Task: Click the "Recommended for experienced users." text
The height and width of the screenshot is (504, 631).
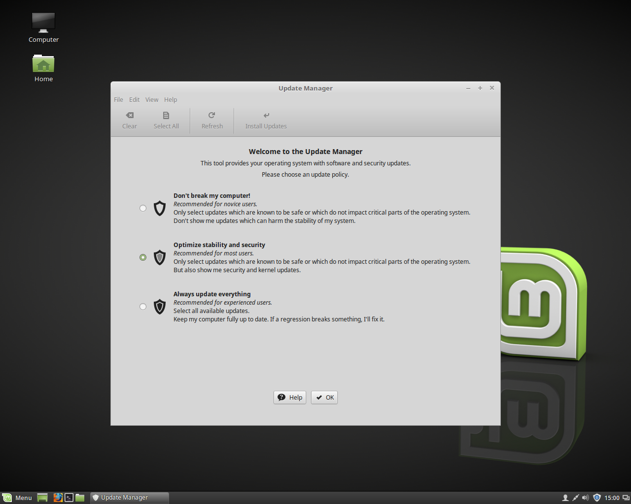Action: (x=223, y=303)
